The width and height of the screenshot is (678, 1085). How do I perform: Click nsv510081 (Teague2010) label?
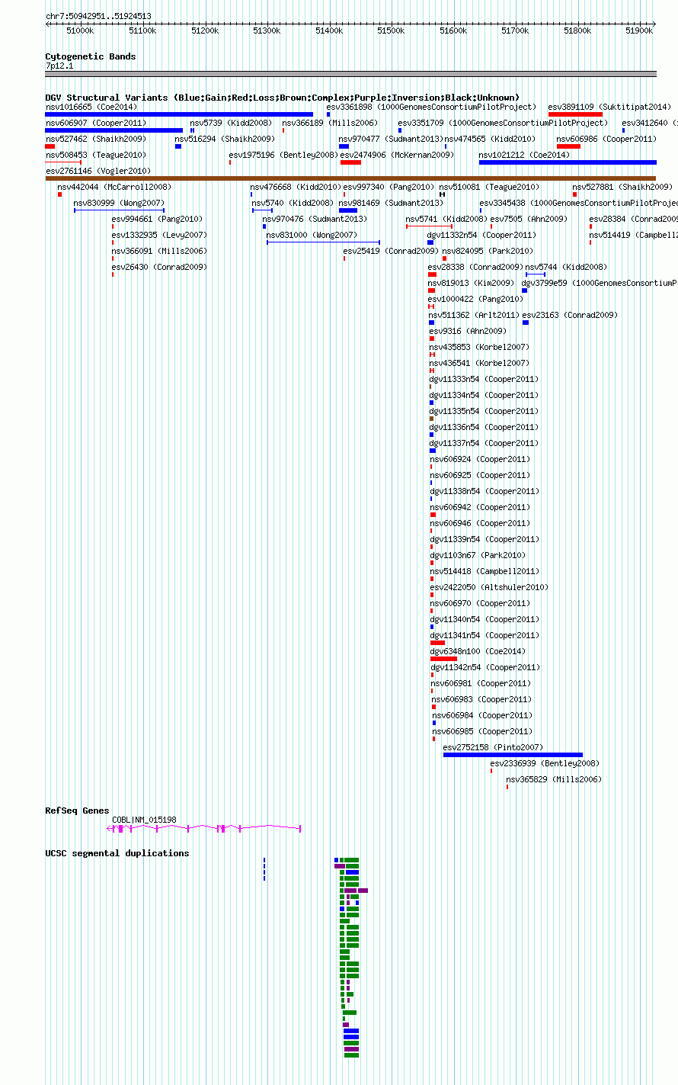[x=489, y=187]
